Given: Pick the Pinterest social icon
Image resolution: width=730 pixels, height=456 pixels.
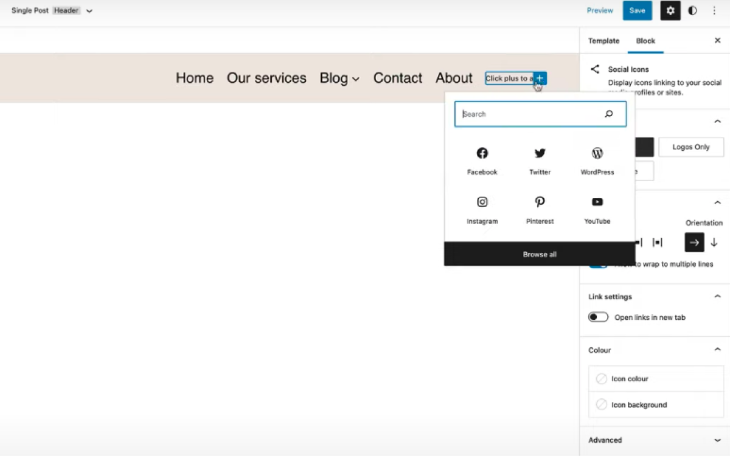Looking at the screenshot, I should click(540, 210).
